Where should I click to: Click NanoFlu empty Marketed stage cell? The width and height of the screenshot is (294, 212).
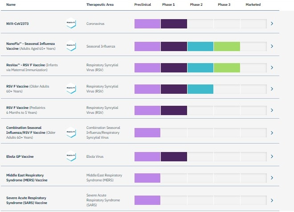253,46
